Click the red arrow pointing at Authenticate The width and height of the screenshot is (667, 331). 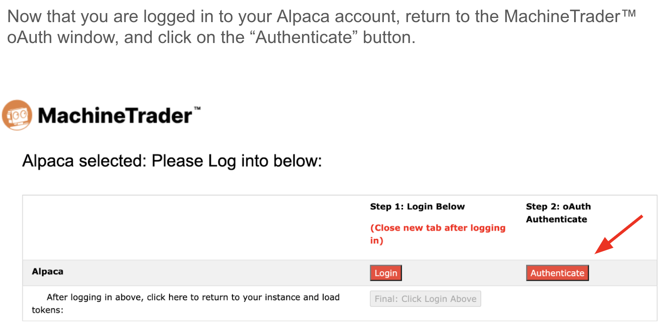coord(618,234)
